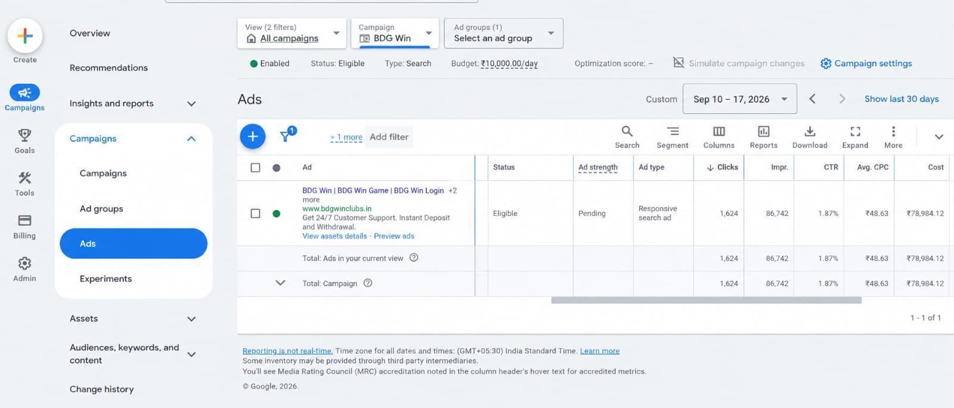The height and width of the screenshot is (408, 954).
Task: Expand Audiences, keywords, and content
Action: pos(191,354)
